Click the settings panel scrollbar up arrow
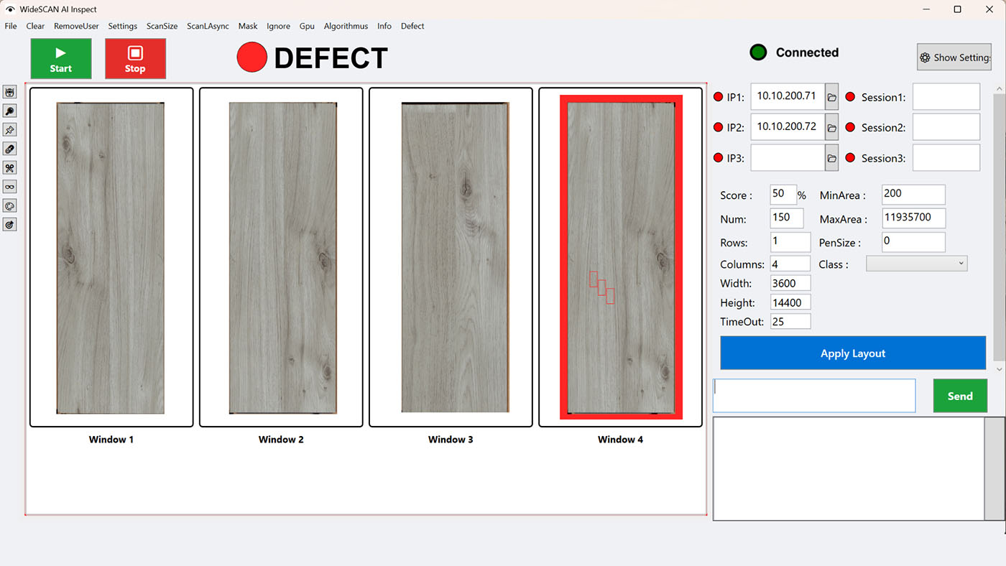The image size is (1006, 566). tap(999, 88)
